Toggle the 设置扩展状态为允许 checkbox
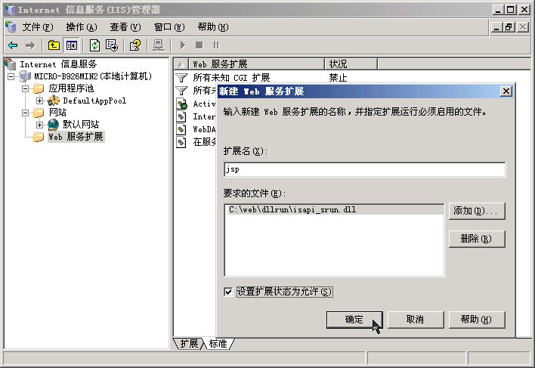535x368 pixels. point(228,292)
